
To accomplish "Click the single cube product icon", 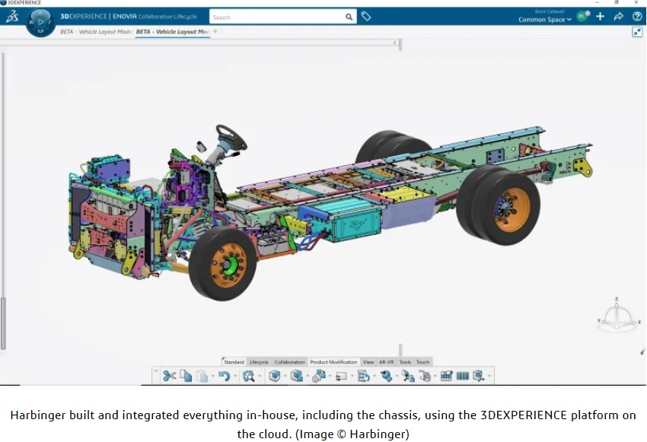I will coord(275,376).
